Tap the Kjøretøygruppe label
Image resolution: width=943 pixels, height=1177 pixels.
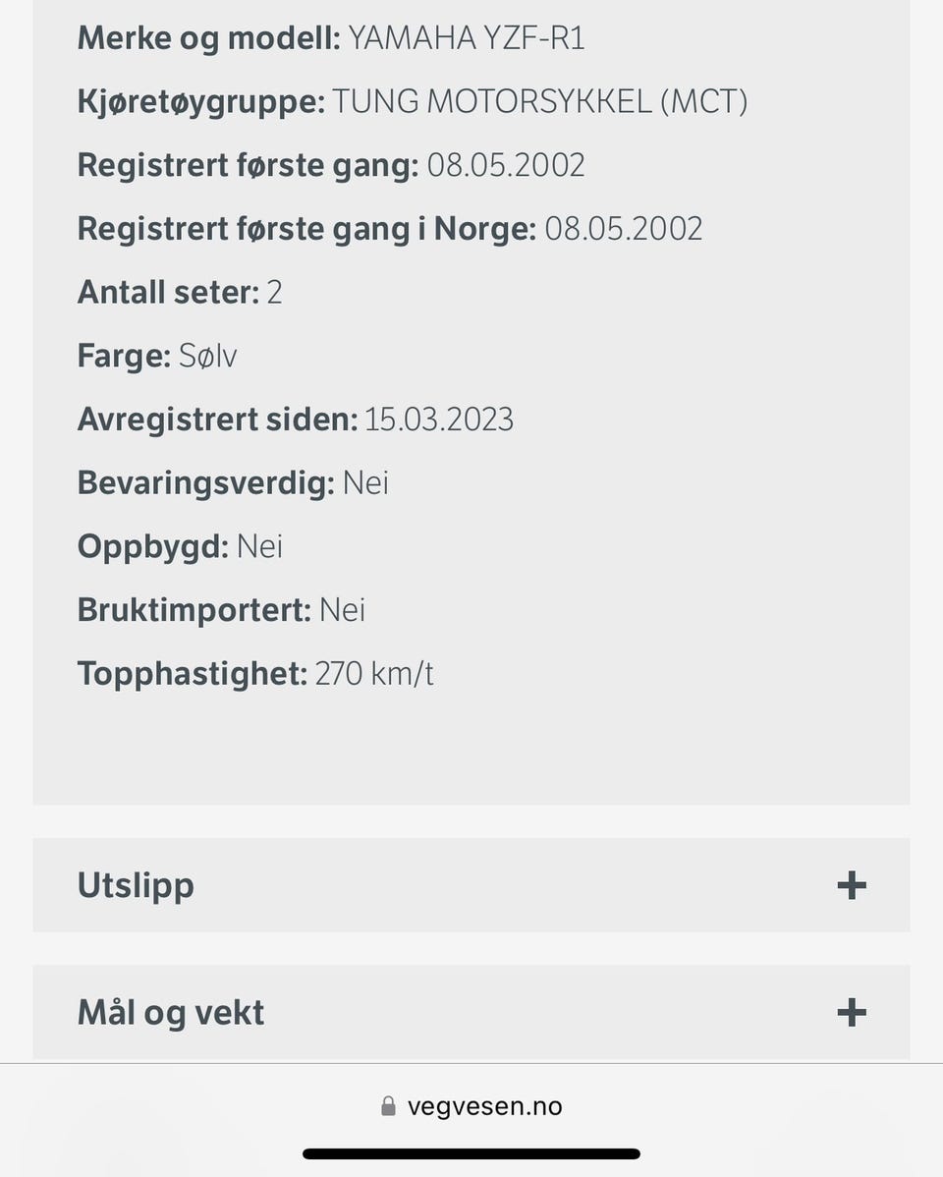pyautogui.click(x=200, y=101)
